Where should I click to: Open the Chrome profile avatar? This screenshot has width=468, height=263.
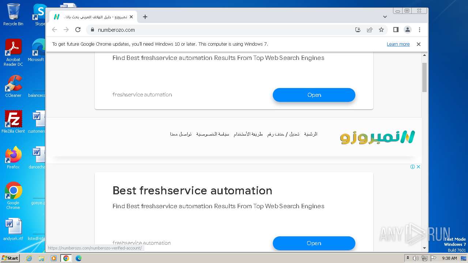(x=408, y=30)
